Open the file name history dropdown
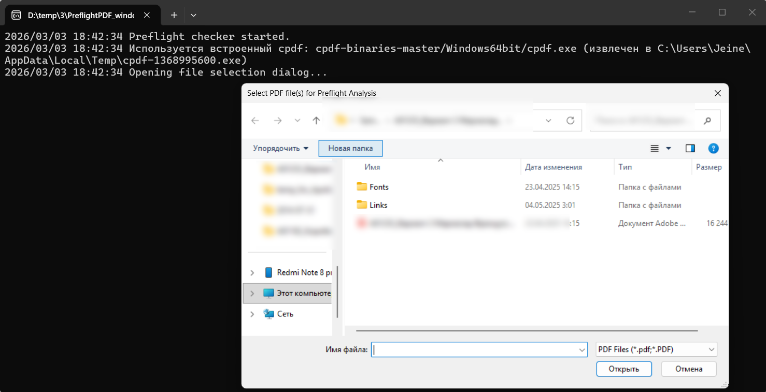This screenshot has height=392, width=766. pos(582,350)
